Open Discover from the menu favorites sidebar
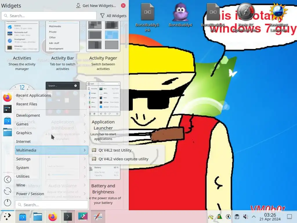 click(7, 121)
